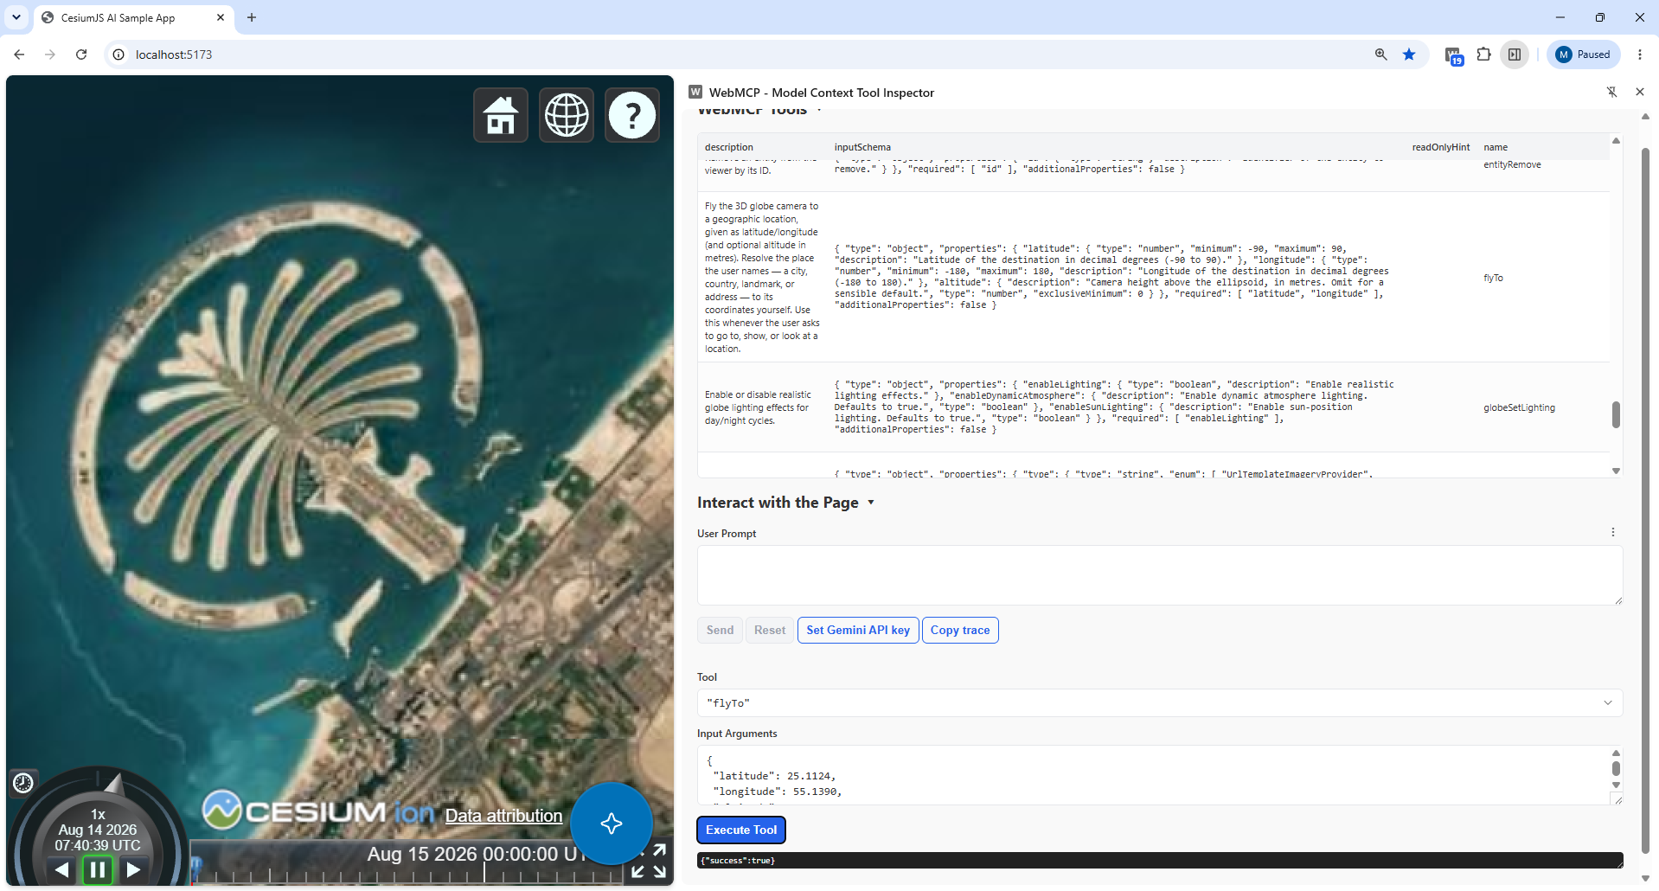Open Chrome's three-dot menu
The width and height of the screenshot is (1659, 891).
pos(1640,54)
